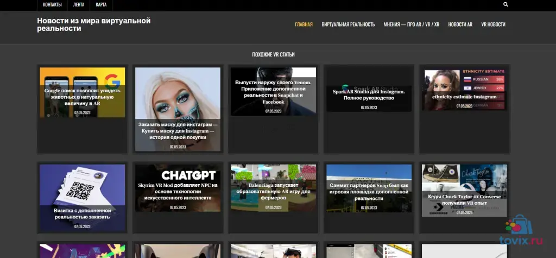Screen dimensions: 556x258
Task: Open article Заказать маску для инстаграм
Action: [178, 131]
